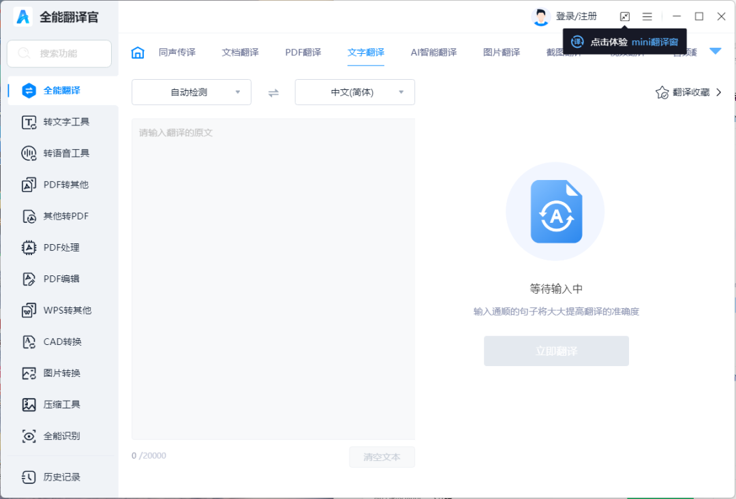Expand the 自动检测 source language dropdown
The width and height of the screenshot is (736, 499).
[x=191, y=92]
